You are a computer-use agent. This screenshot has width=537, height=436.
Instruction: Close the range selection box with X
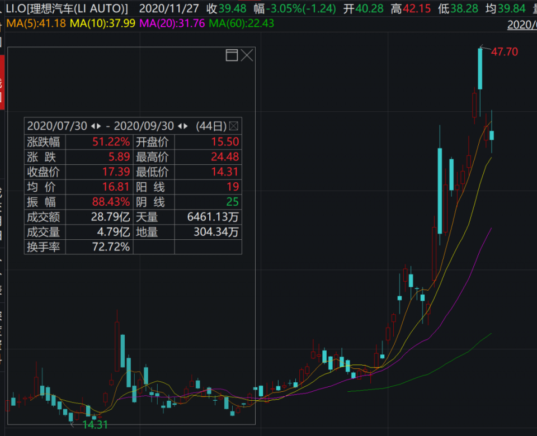pos(247,55)
